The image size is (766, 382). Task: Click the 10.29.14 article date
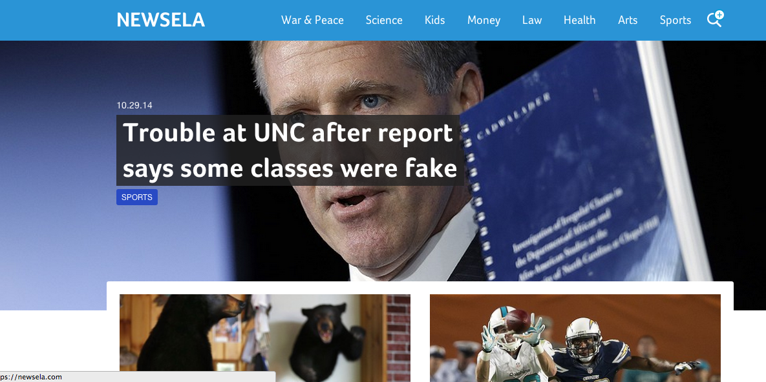(x=134, y=105)
